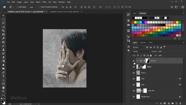The height and width of the screenshot is (105, 186).
Task: Open the Swatches panel menu
Action: 183,13
